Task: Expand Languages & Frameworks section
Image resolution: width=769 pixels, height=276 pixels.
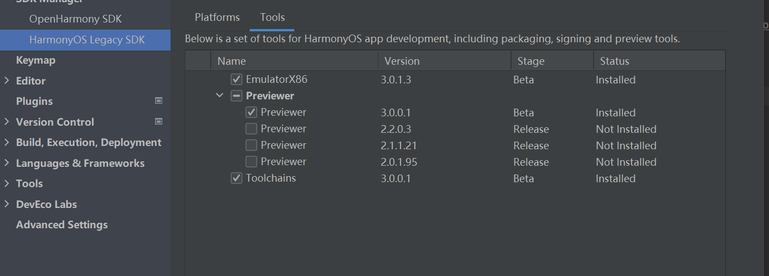Action: point(7,163)
